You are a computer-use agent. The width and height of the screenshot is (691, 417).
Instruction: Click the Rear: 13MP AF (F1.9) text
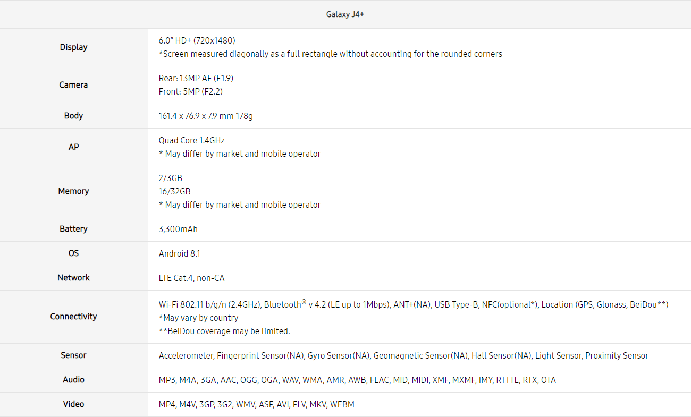(196, 78)
